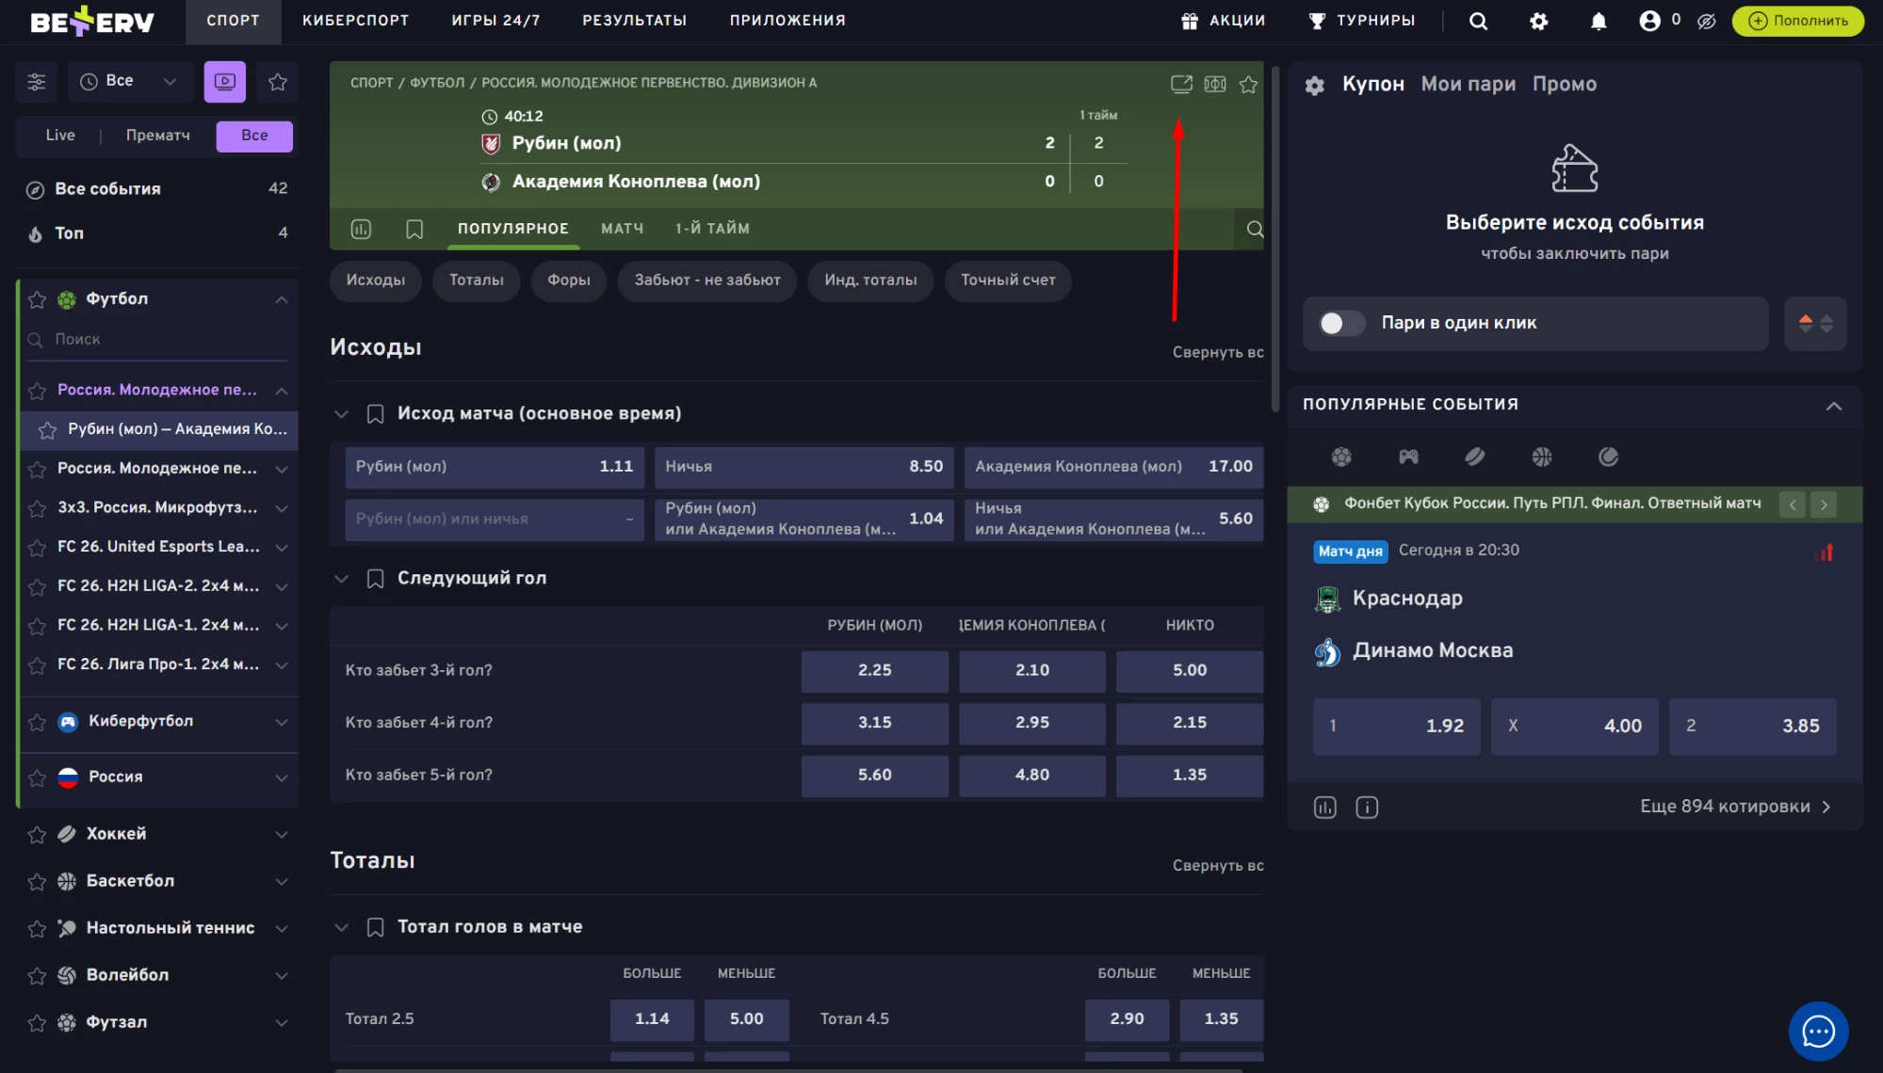Click Пополнить deposit button
Viewport: 1883px width, 1073px height.
1797,21
